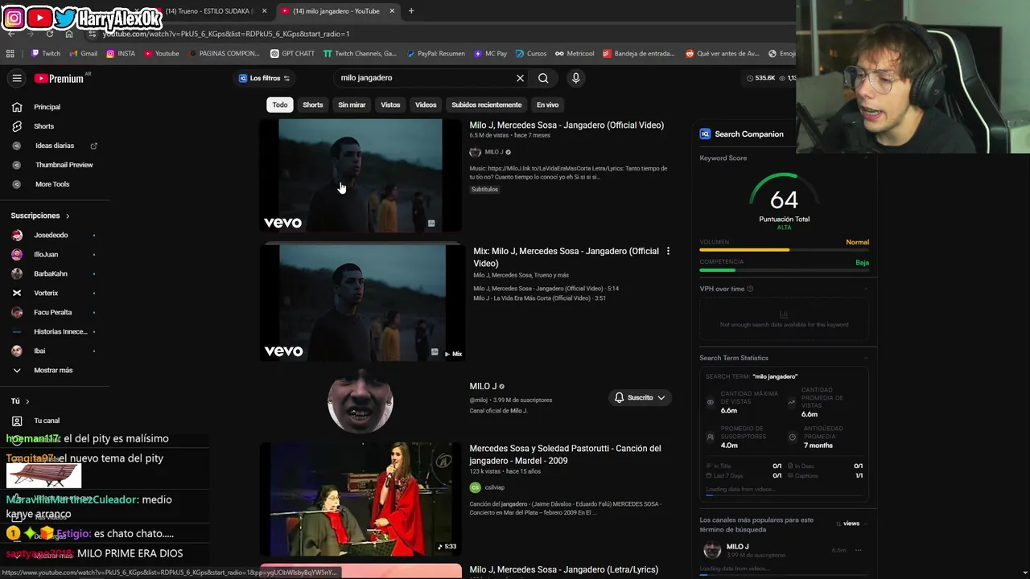Click the Search Companion IQ logo
Viewport: 1030px width, 579px height.
pyautogui.click(x=705, y=134)
